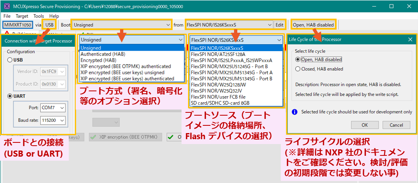This screenshot has height=183, width=418.
Task: Choose Open, HAB disabled life cycle
Action: (298, 59)
